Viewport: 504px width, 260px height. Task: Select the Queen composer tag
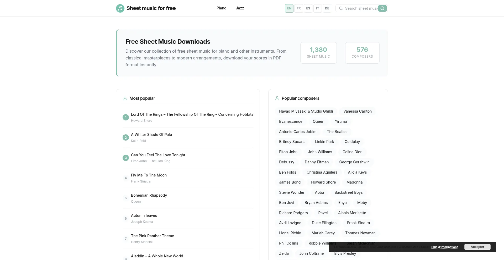[318, 121]
